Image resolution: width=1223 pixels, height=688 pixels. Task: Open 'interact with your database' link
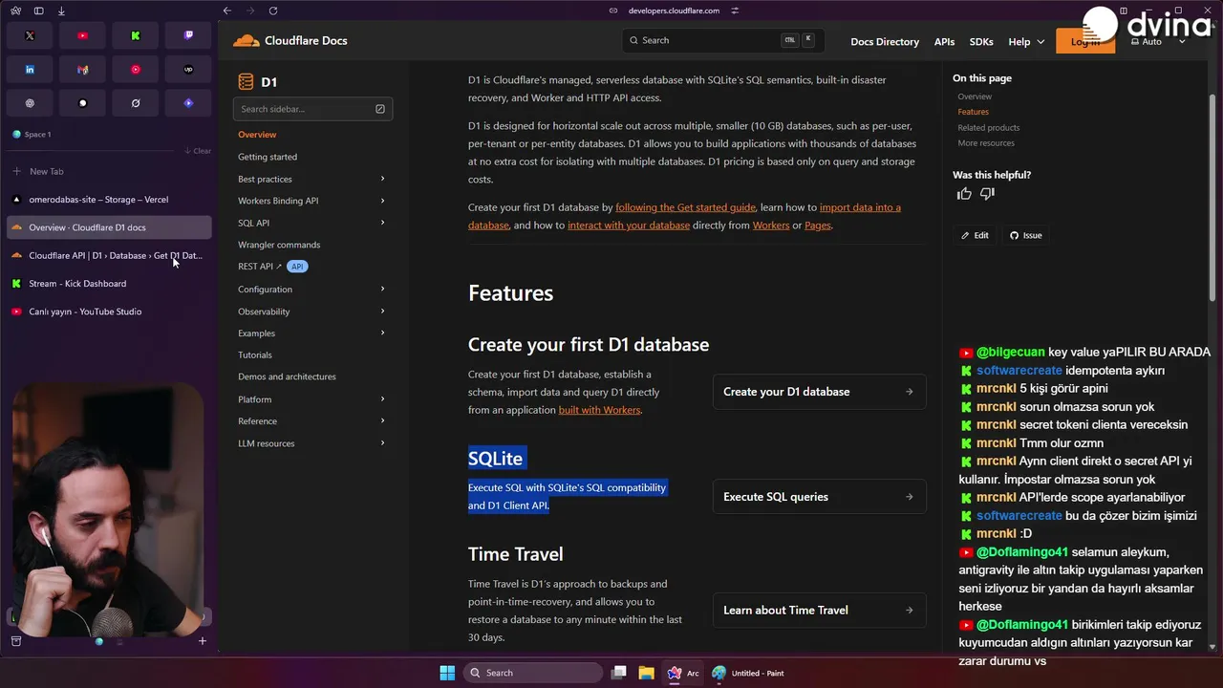[x=629, y=226]
